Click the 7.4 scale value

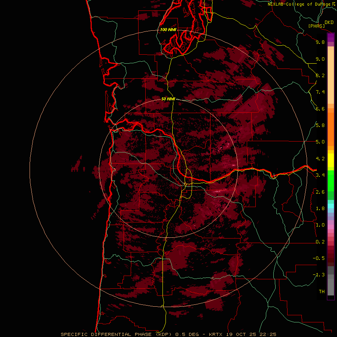click(320, 92)
